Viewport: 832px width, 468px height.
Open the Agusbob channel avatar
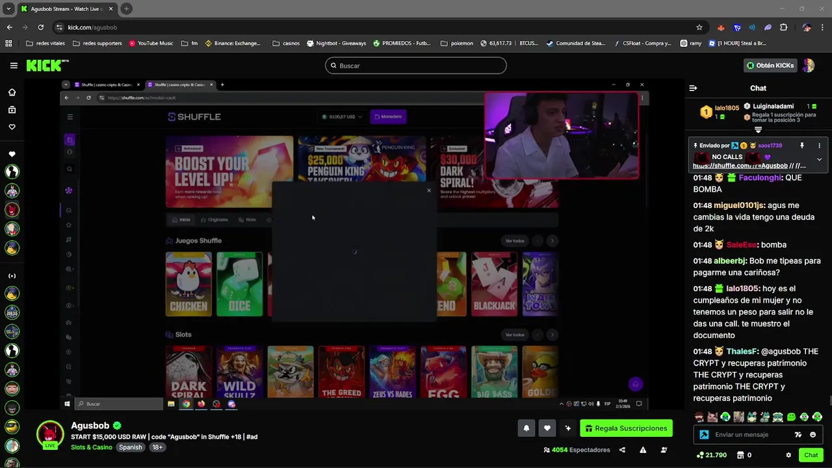50,434
